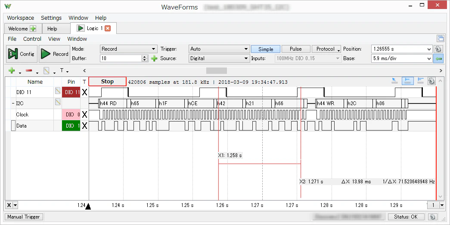Click the gear icon in status bar
The height and width of the screenshot is (225, 450).
(x=433, y=217)
